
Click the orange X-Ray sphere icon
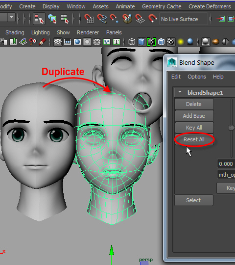215,42
